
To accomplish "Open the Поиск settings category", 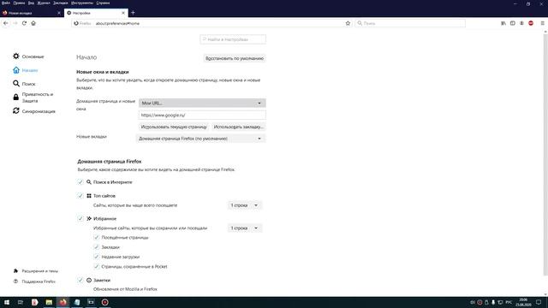I will pos(24,84).
